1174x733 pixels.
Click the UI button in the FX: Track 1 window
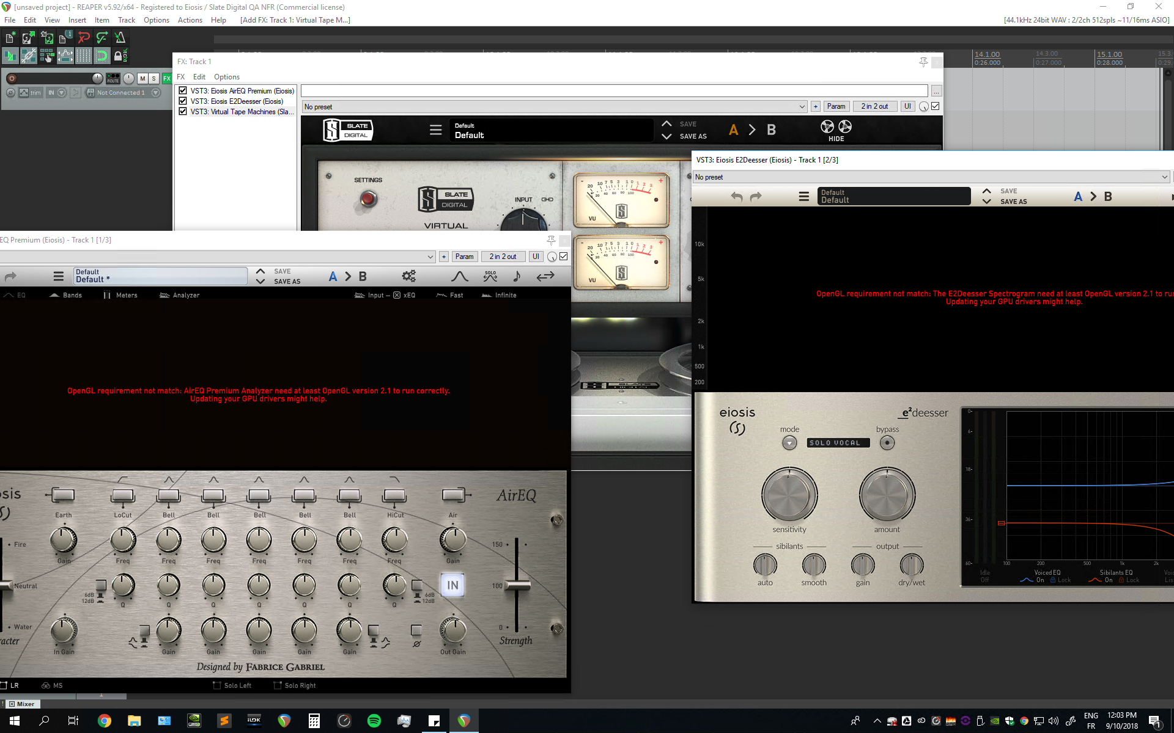907,106
